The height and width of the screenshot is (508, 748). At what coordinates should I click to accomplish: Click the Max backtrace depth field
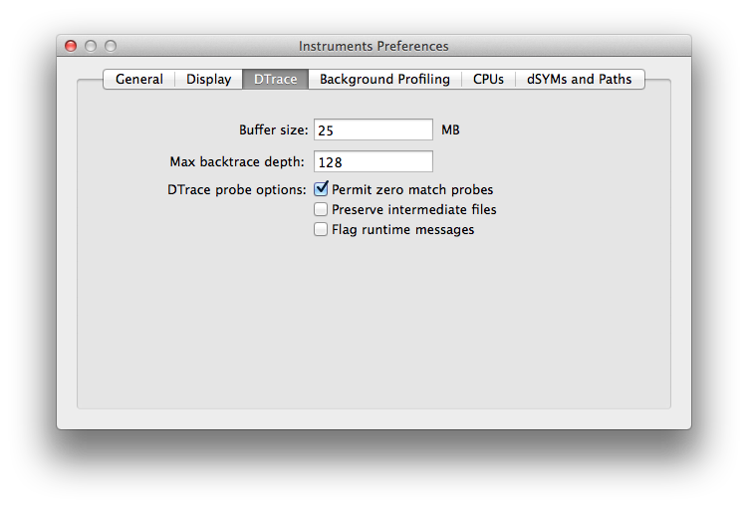pos(374,161)
